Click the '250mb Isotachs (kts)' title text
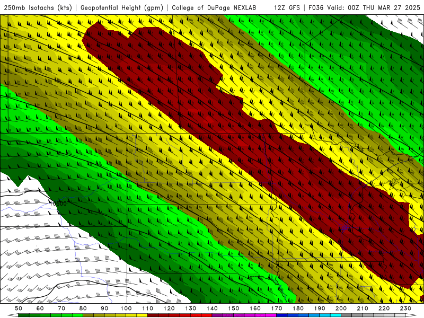 pos(38,8)
